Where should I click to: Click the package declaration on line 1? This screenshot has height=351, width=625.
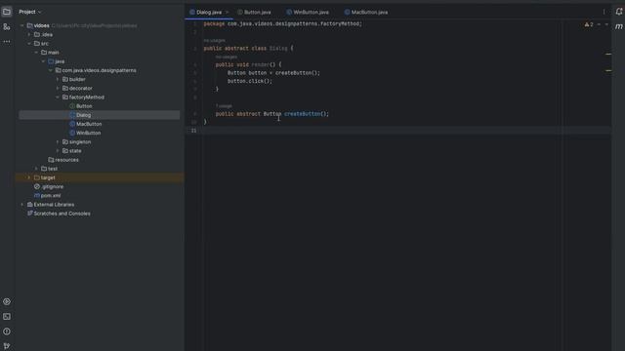click(x=282, y=23)
